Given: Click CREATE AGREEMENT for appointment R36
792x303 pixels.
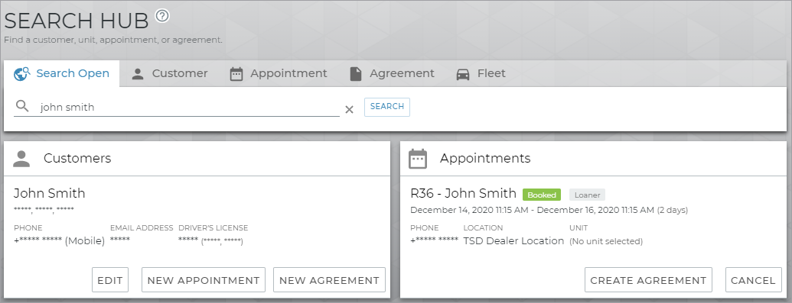Looking at the screenshot, I should (x=649, y=280).
